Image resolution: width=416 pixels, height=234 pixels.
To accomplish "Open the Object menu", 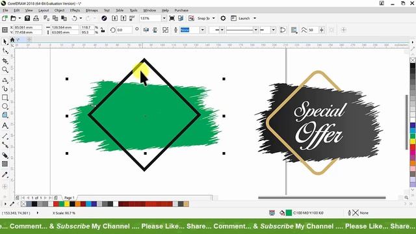I will click(59, 10).
